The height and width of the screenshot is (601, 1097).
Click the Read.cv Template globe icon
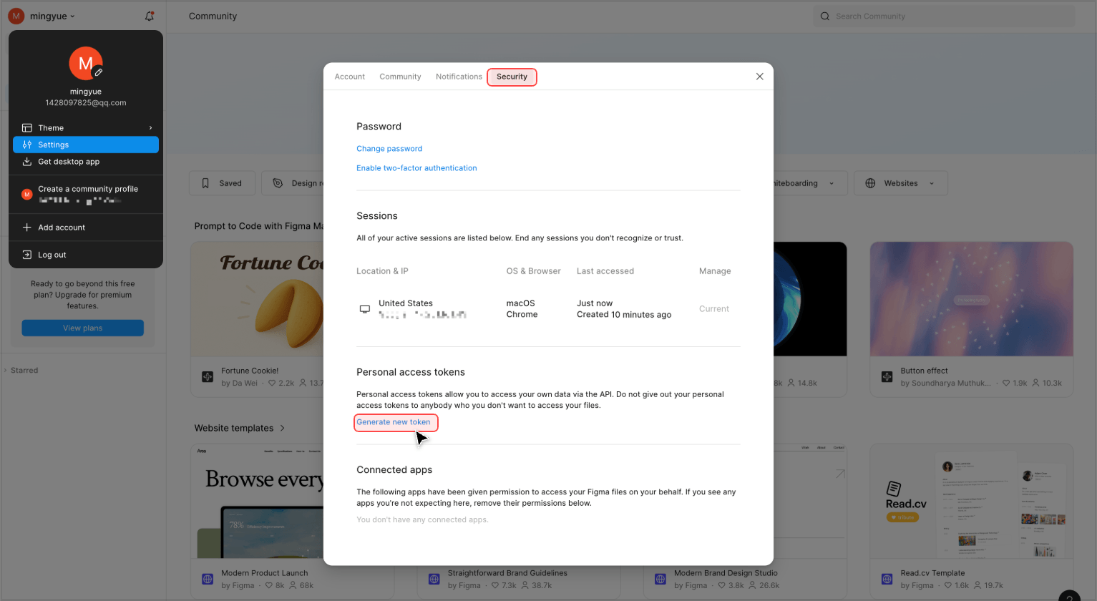point(887,579)
